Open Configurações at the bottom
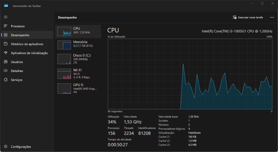Image resolution: width=278 pixels, height=152 pixels. (27, 147)
